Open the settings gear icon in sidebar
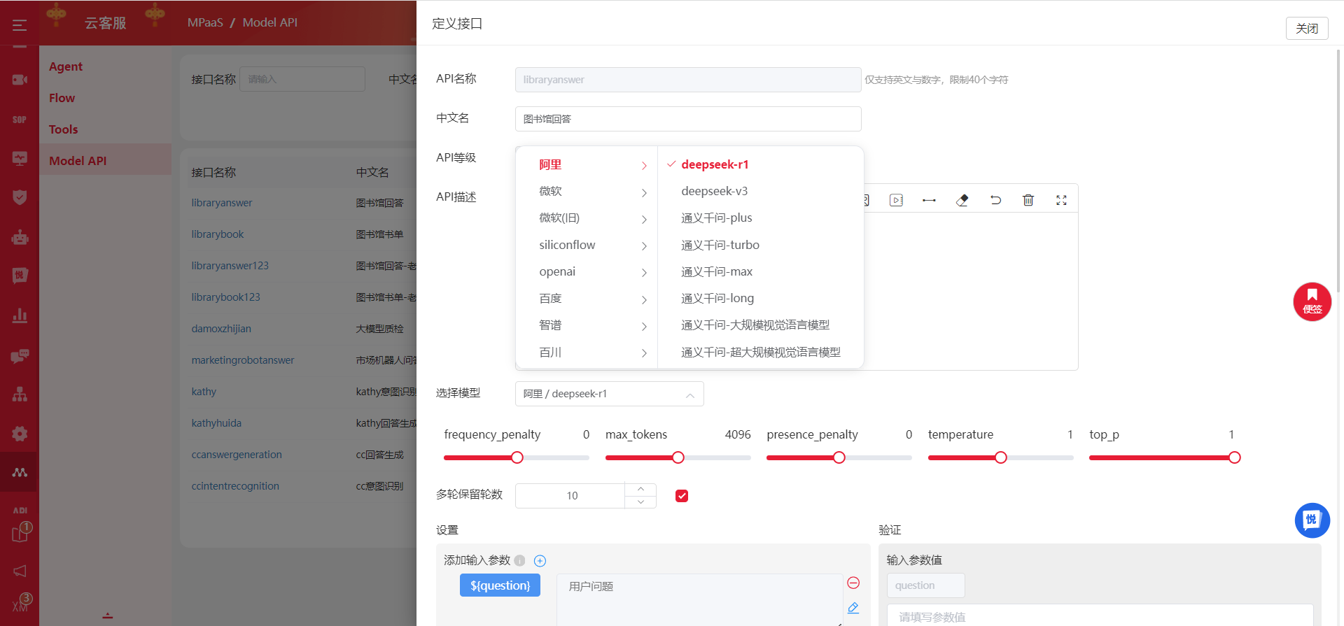 (20, 434)
